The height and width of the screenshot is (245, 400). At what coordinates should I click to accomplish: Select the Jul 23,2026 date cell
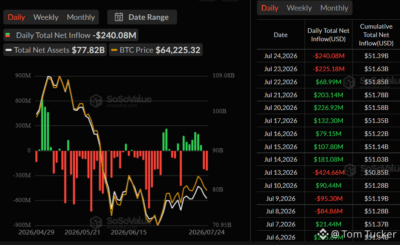click(281, 69)
